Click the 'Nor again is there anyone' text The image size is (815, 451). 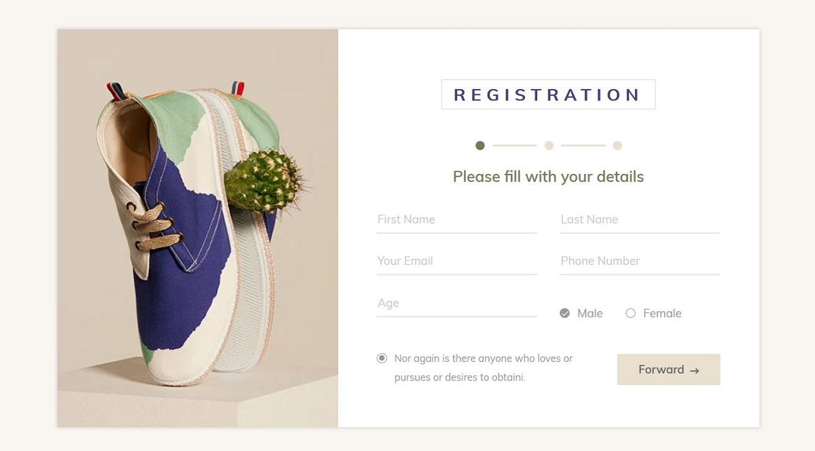tap(484, 367)
